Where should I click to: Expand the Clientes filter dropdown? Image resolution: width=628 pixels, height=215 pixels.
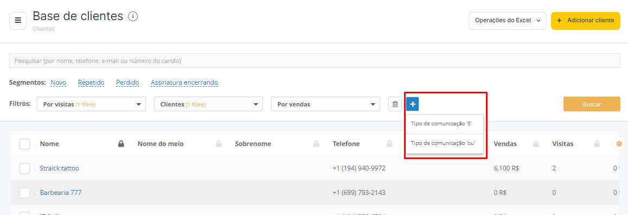208,104
